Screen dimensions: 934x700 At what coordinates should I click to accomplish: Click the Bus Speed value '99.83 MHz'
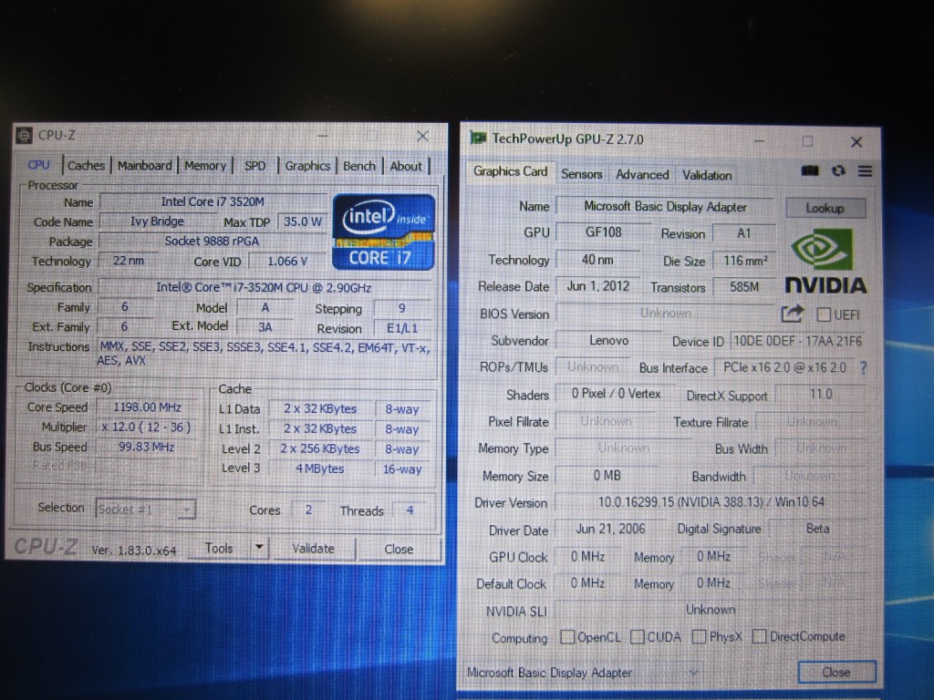[x=146, y=447]
